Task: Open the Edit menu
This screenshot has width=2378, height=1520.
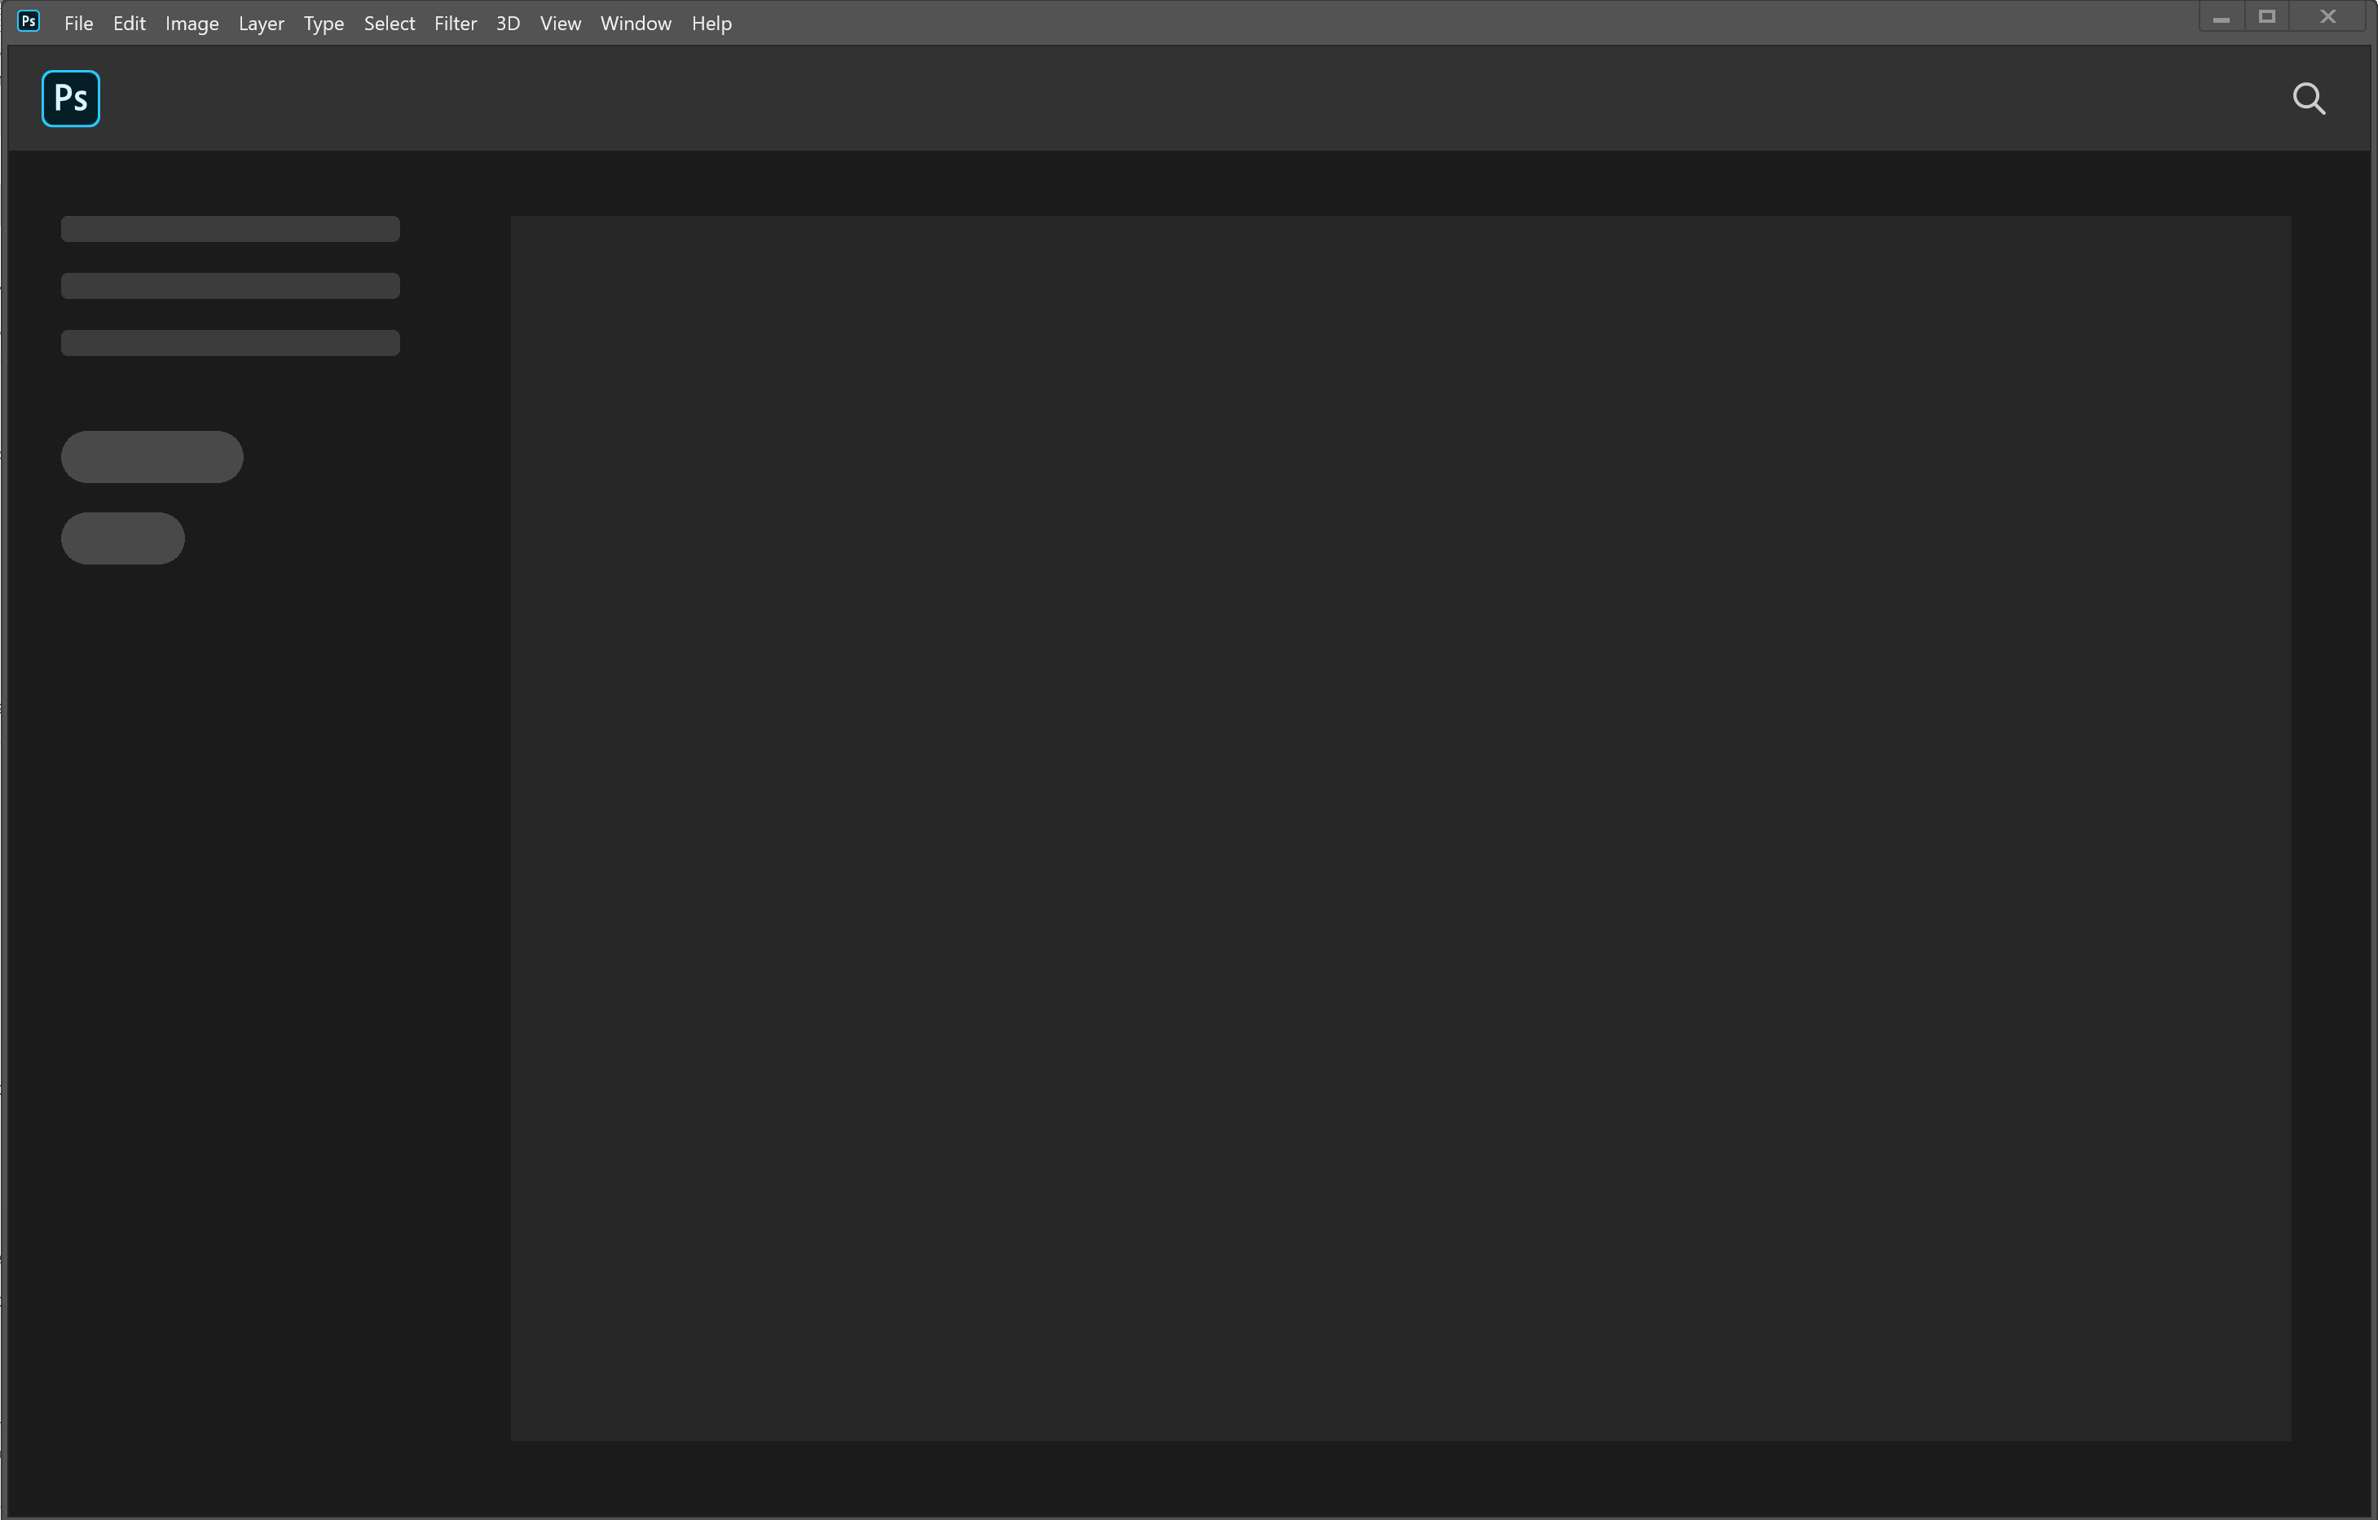Action: (130, 24)
